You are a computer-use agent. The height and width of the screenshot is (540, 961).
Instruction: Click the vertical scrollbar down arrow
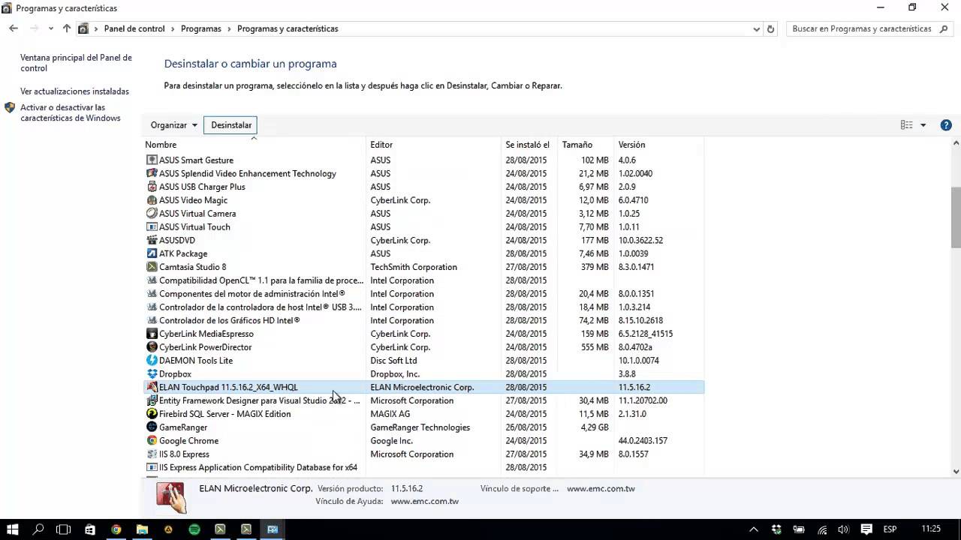[956, 472]
